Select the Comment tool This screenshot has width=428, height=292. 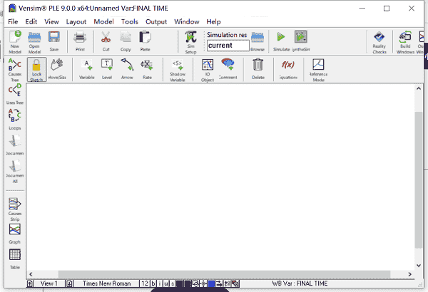pos(228,68)
